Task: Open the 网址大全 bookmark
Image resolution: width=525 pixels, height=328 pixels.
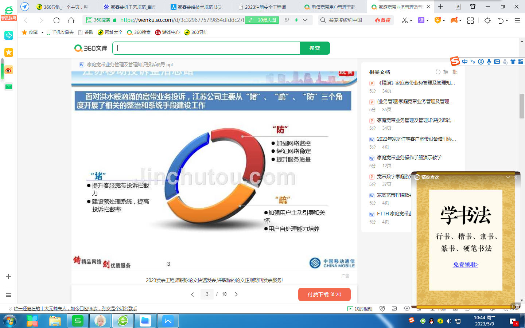Action: click(110, 32)
